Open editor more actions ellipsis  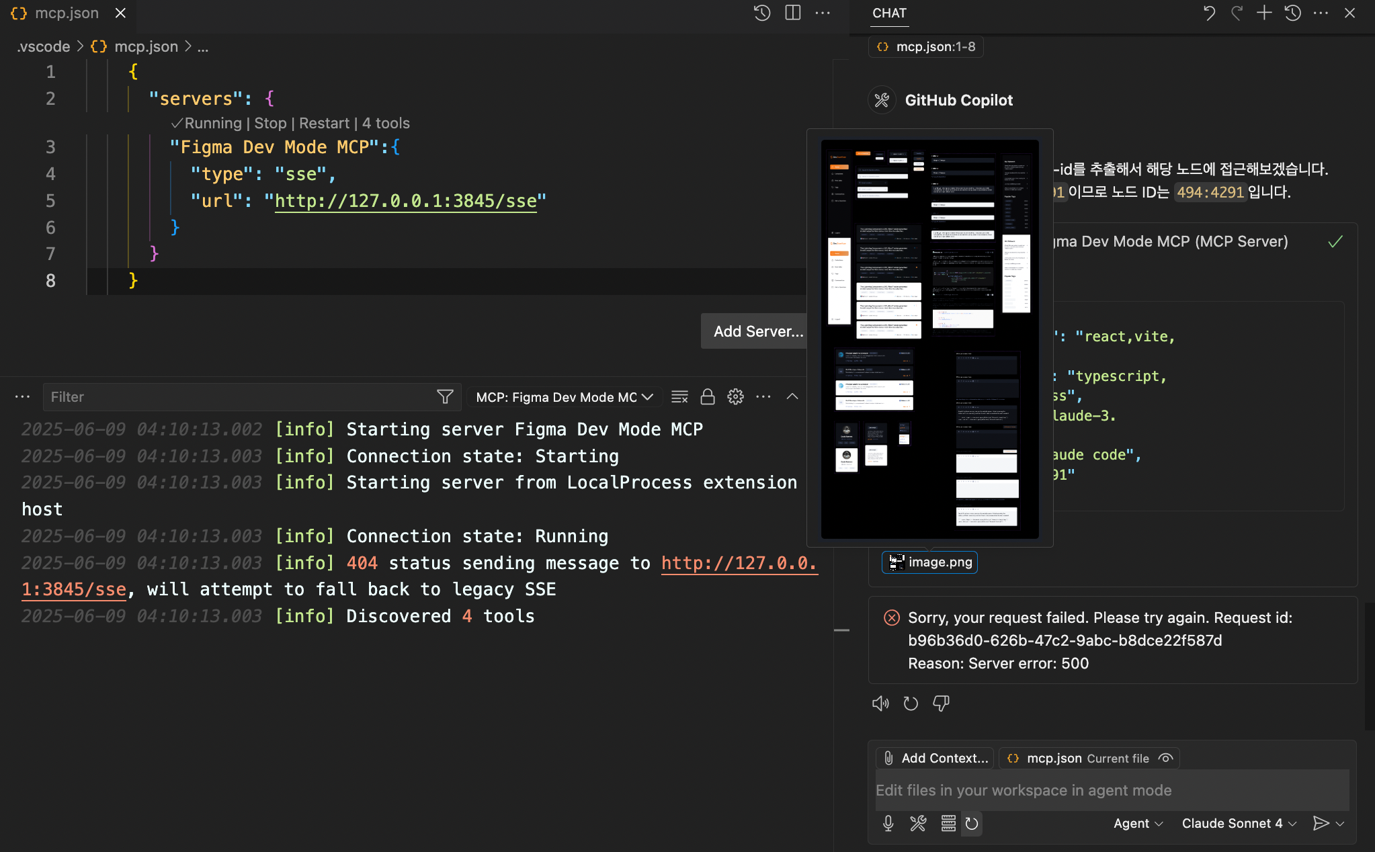823,13
